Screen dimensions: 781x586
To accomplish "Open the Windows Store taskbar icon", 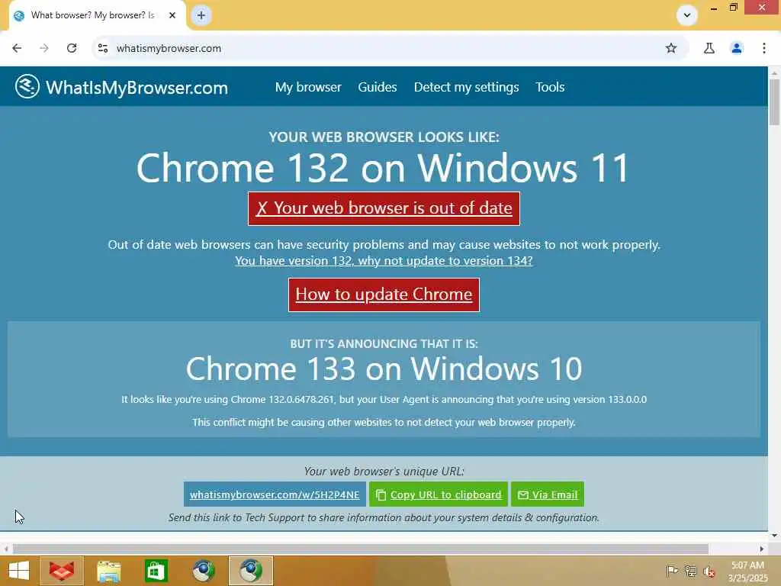I will point(156,571).
